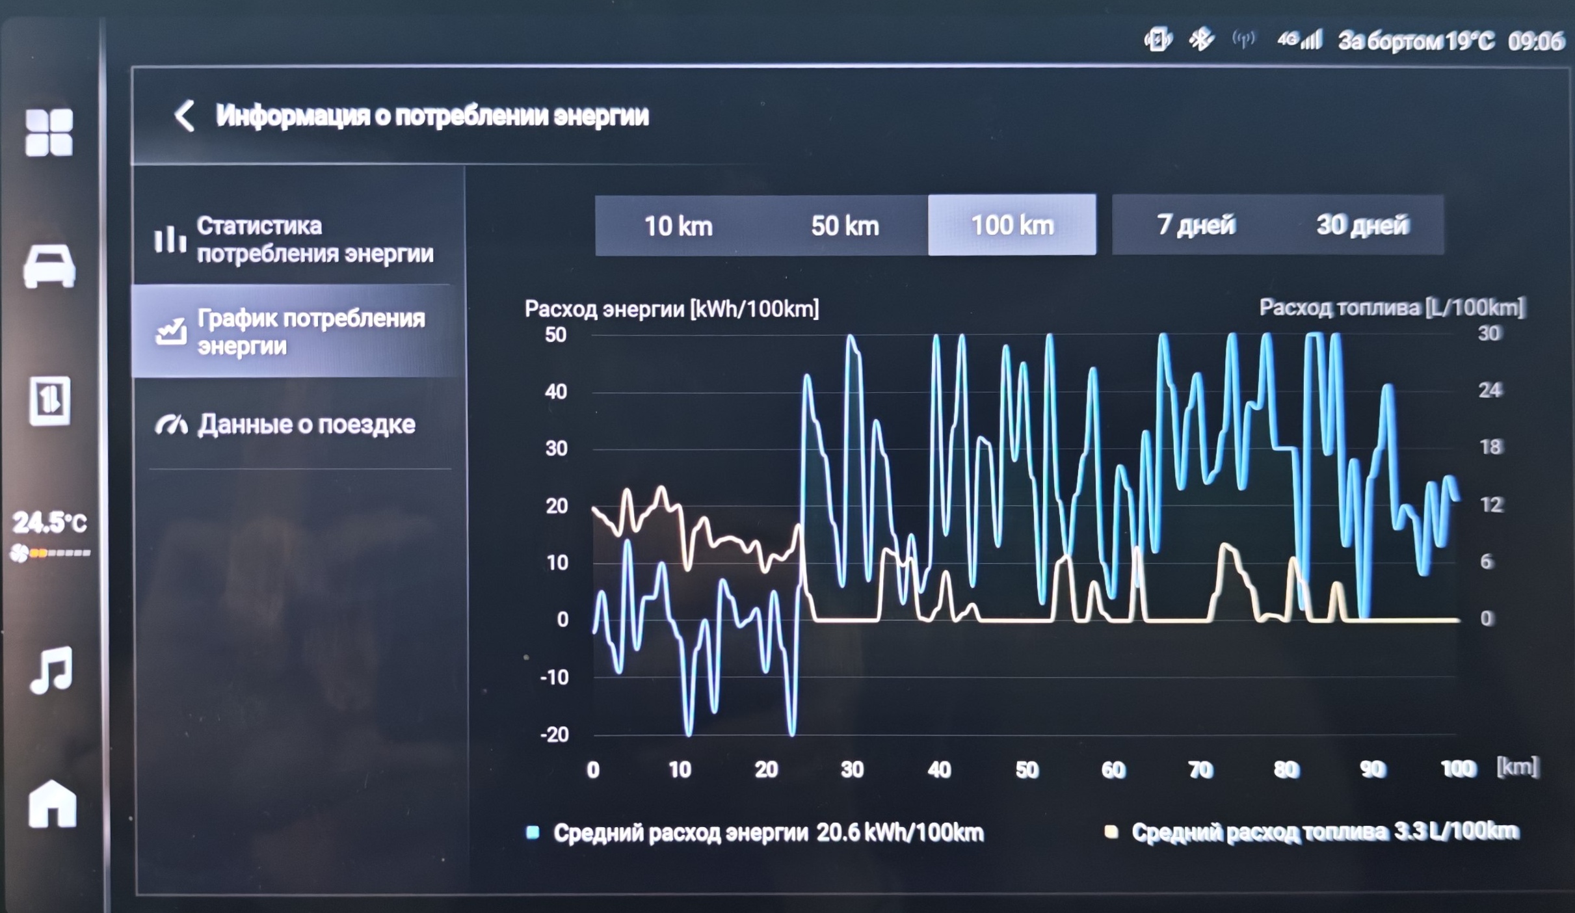This screenshot has width=1575, height=913.
Task: Switch to 7 дней period
Action: 1195,225
